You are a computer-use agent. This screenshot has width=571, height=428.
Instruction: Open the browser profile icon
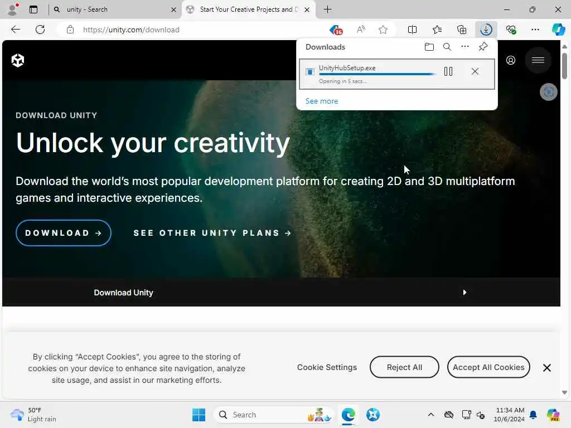[x=13, y=9]
